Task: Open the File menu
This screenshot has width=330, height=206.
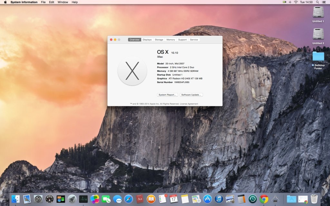Action: 43,2
